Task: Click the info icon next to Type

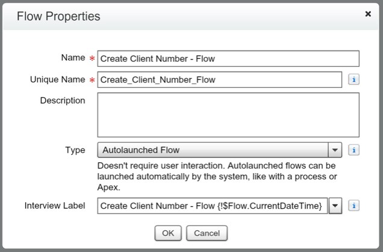Action: point(354,150)
